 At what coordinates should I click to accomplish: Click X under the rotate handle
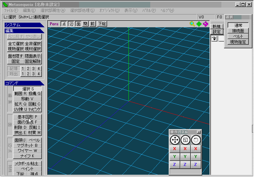tap(196, 149)
